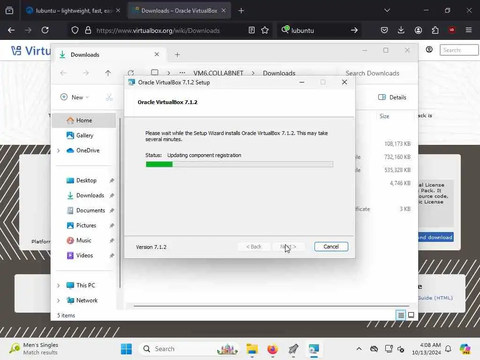Unpin Desktop using its pin icon

112,180
